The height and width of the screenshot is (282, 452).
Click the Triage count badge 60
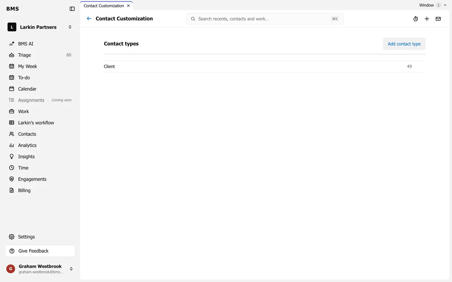pos(69,55)
